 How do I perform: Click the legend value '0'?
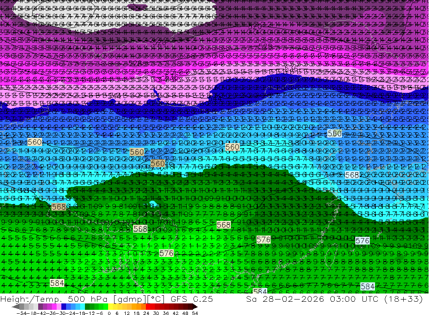tap(109, 313)
